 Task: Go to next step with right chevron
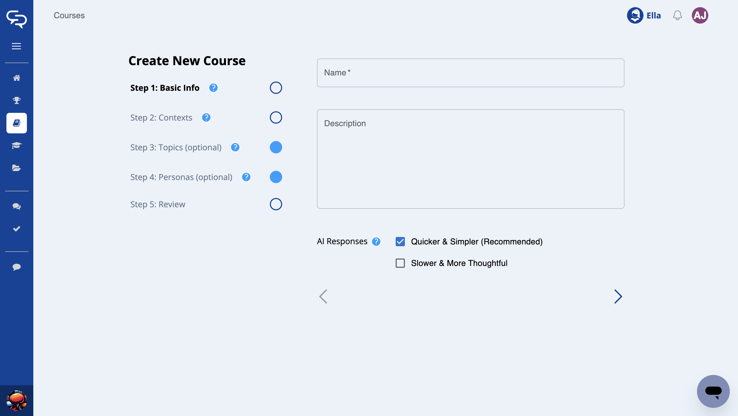[x=618, y=296]
